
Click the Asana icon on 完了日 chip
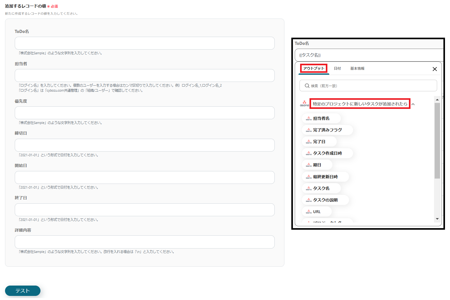point(309,142)
